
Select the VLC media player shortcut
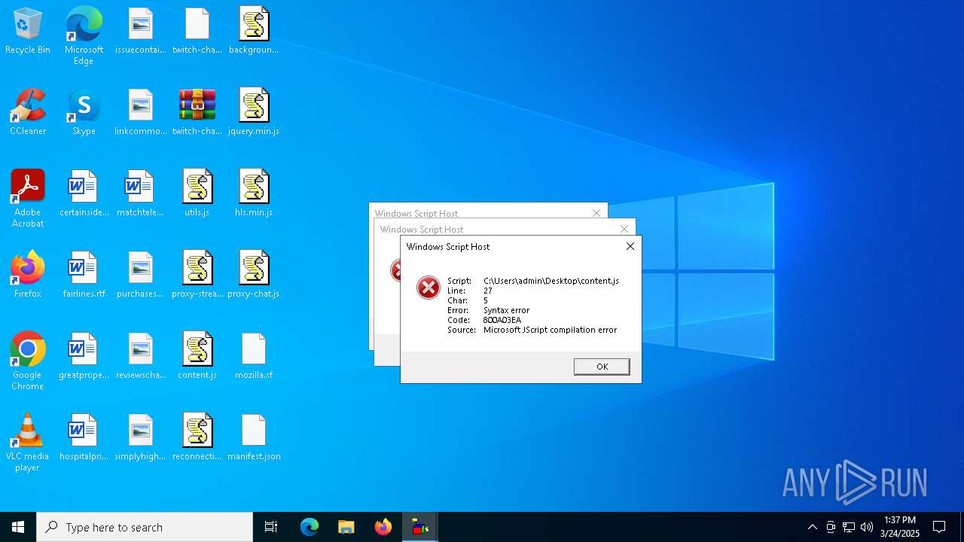click(28, 443)
